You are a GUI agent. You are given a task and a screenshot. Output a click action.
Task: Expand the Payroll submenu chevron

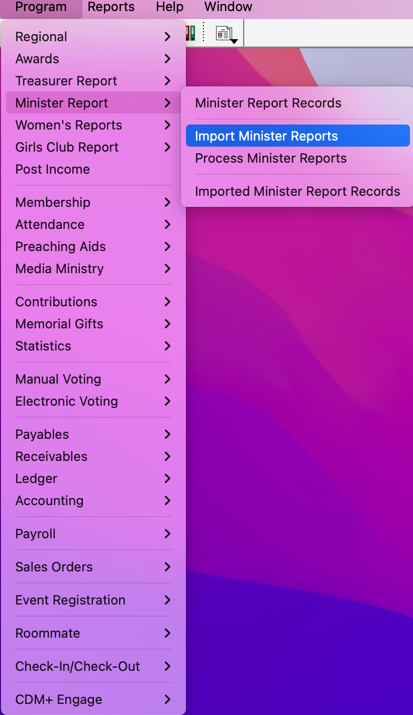point(167,534)
